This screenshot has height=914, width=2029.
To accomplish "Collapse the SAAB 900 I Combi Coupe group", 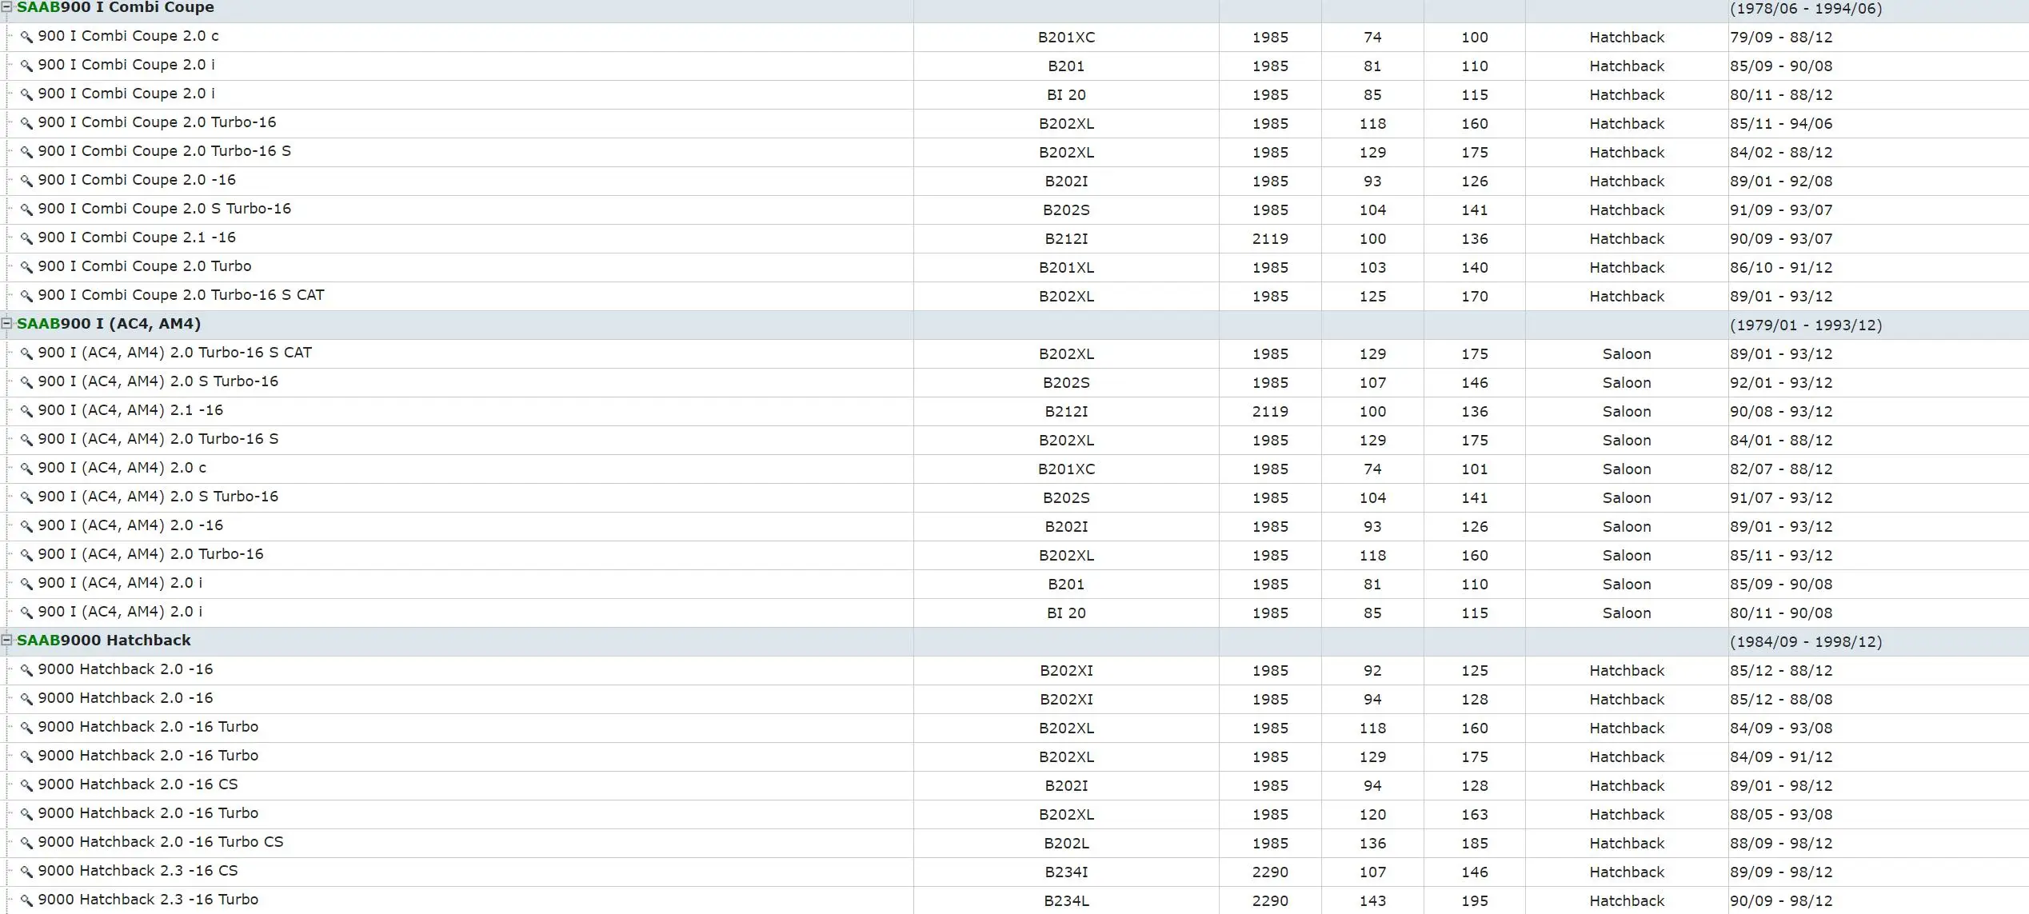I will coord(6,7).
